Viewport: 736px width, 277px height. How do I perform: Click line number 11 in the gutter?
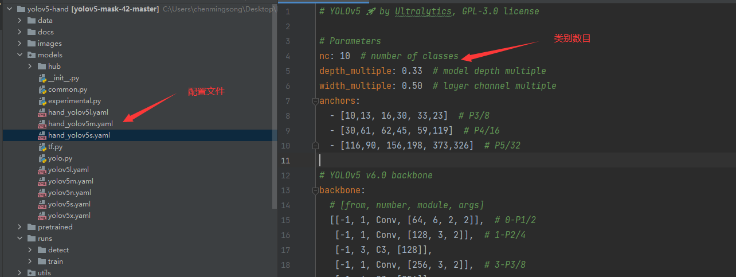coord(287,161)
